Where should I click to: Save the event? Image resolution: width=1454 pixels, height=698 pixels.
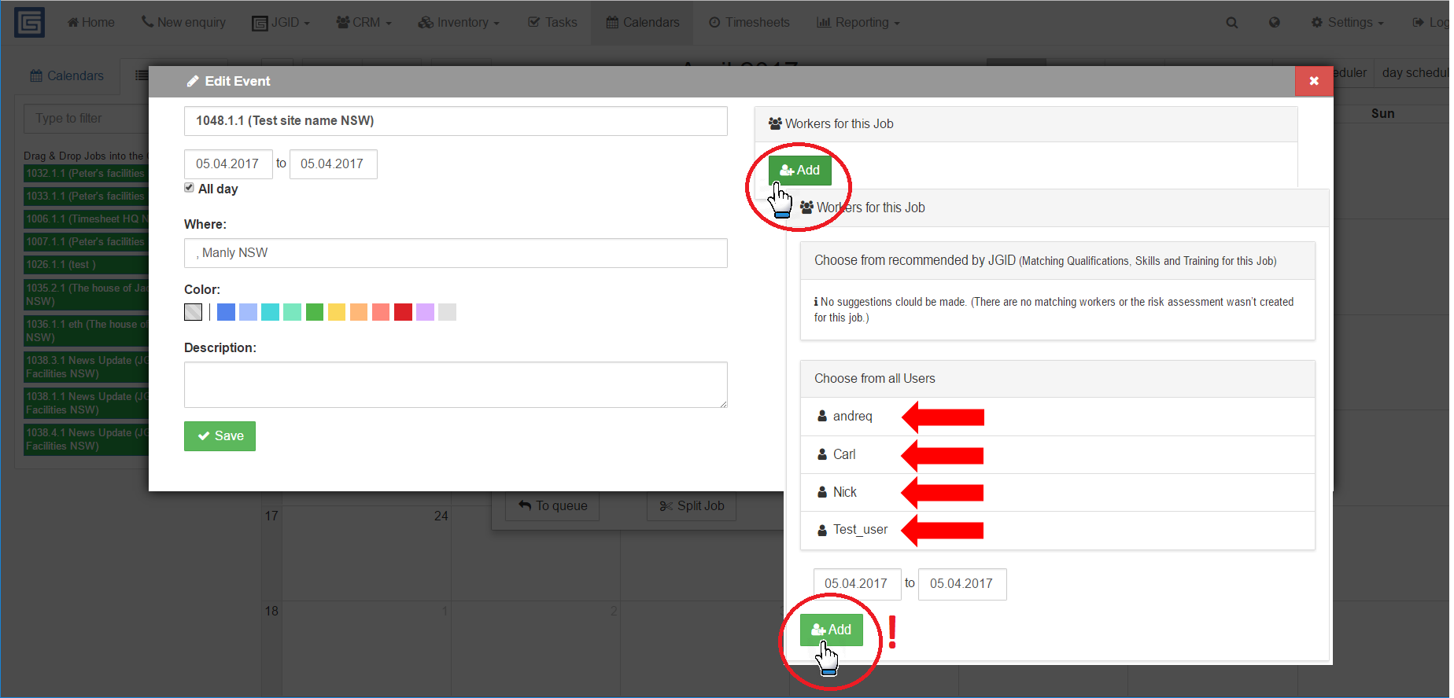pos(220,436)
